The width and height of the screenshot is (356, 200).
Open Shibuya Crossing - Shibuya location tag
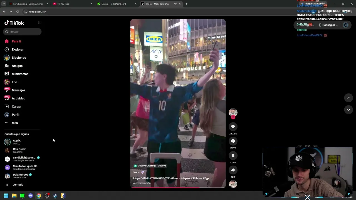point(150,166)
